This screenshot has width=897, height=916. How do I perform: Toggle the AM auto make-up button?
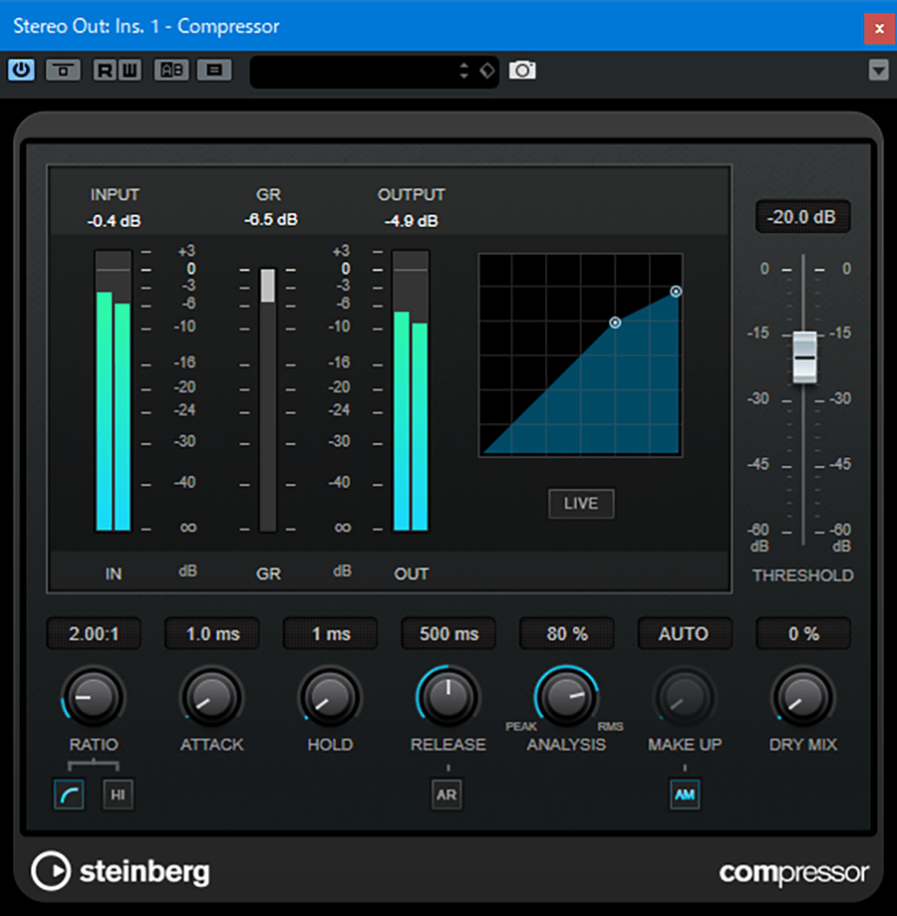click(685, 795)
